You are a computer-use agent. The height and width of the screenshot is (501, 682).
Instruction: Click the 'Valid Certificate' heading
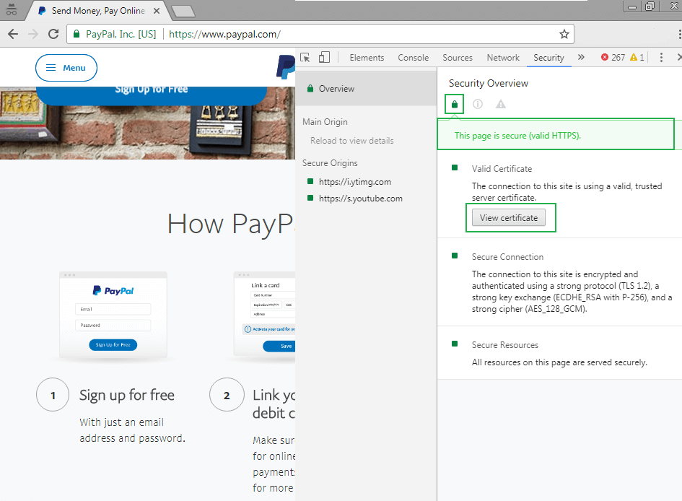[502, 169]
